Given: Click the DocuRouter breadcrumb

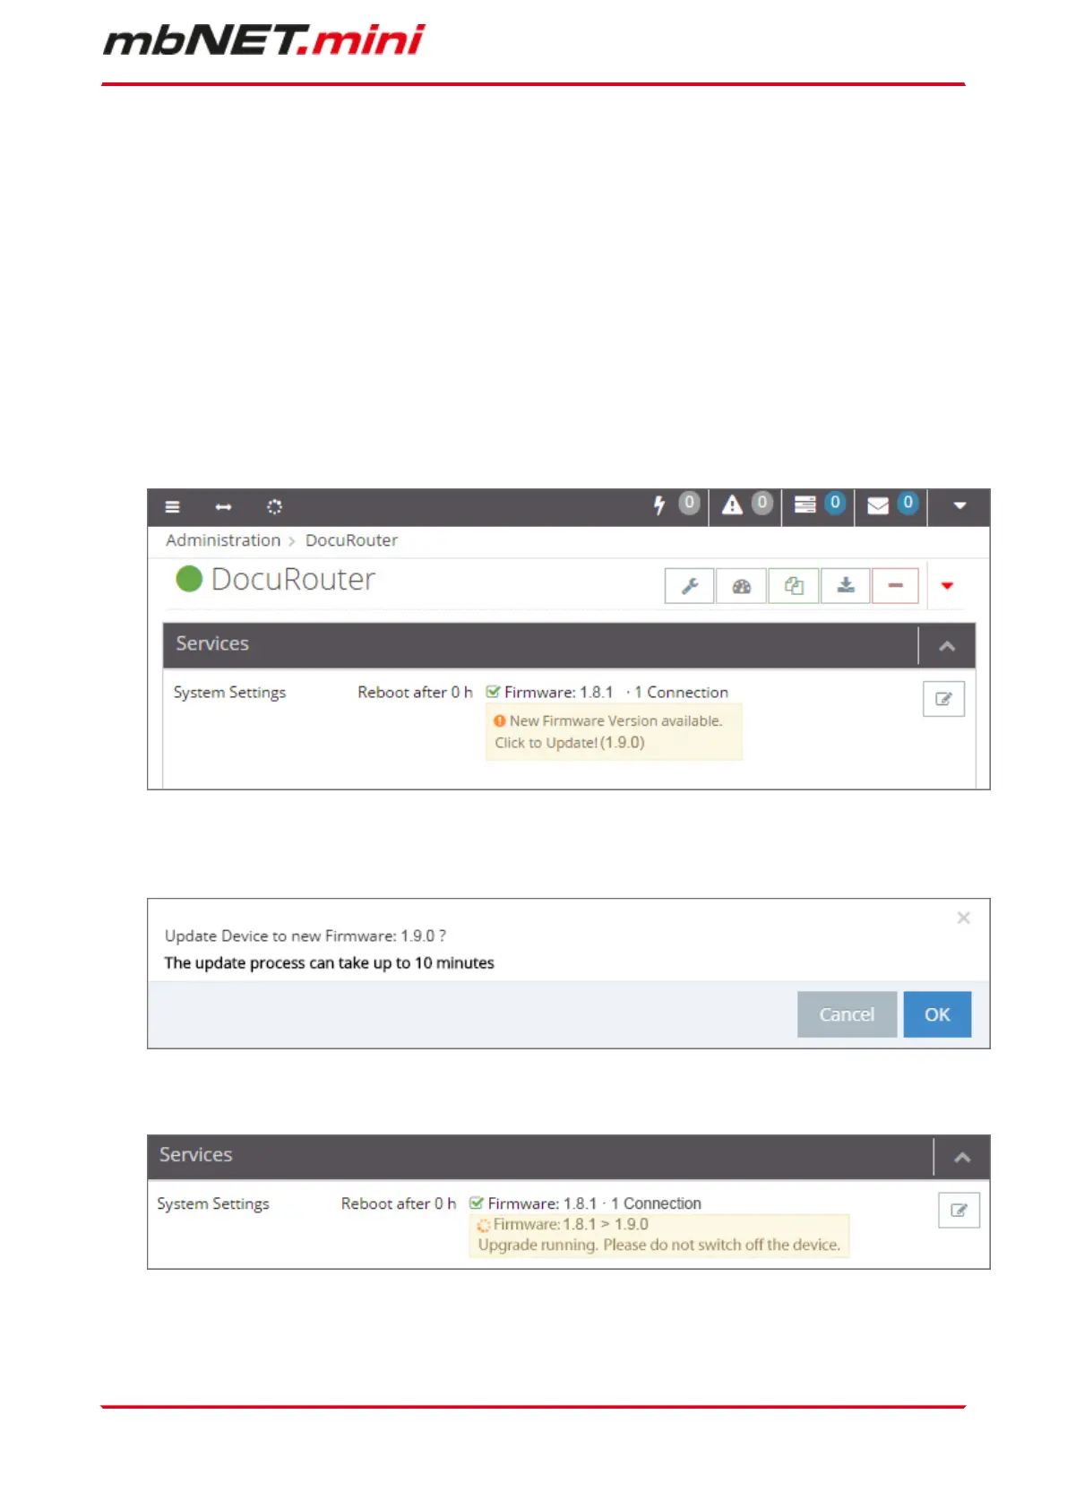Looking at the screenshot, I should click(351, 540).
